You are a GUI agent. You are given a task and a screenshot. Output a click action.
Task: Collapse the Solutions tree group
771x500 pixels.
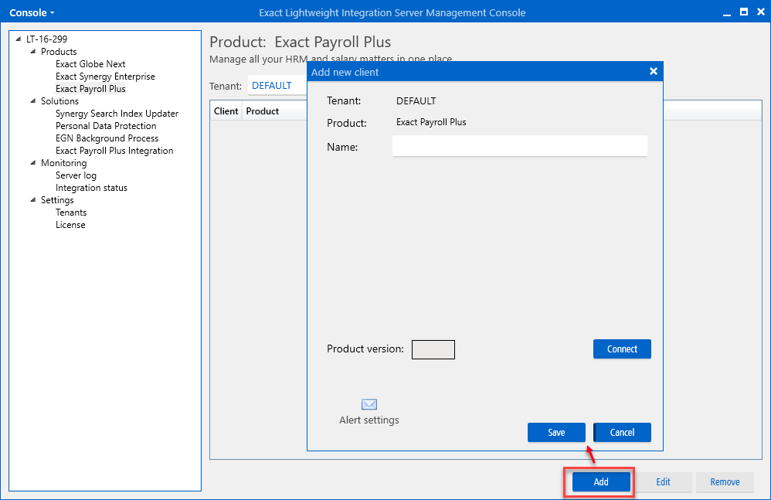[x=33, y=100]
